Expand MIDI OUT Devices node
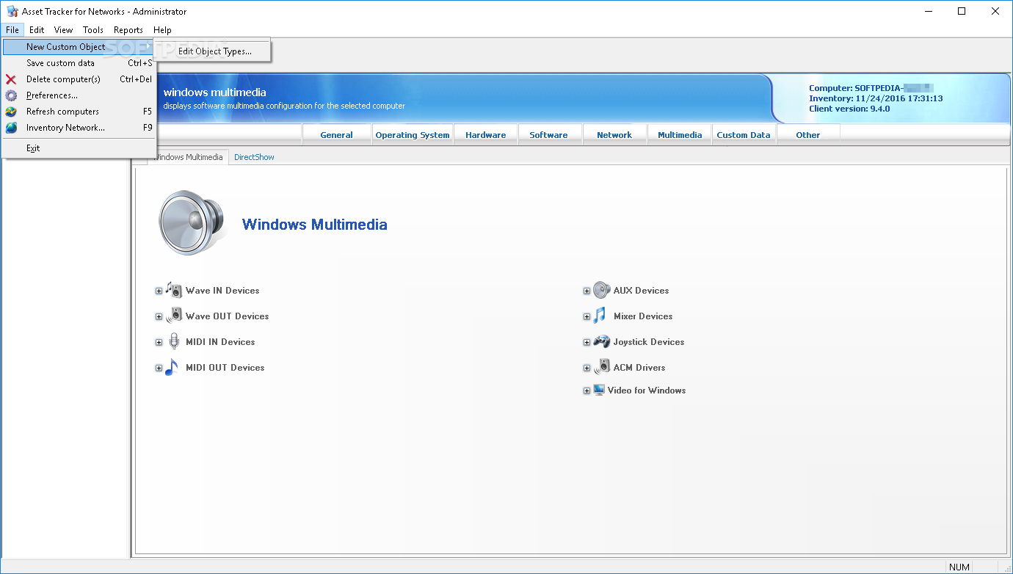Viewport: 1013px width, 574px height. [159, 368]
